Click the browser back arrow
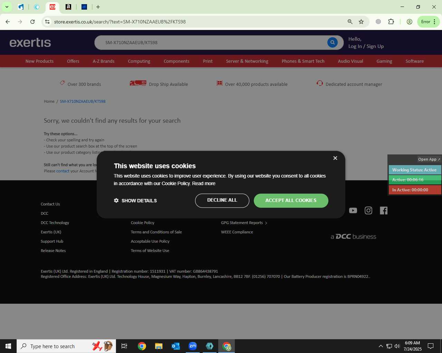442x353 pixels. (x=8, y=22)
